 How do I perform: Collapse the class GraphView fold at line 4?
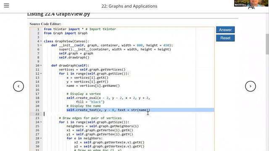tap(41, 41)
